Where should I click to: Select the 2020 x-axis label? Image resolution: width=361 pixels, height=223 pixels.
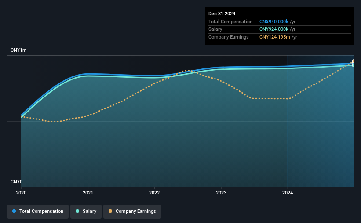[x=21, y=193]
